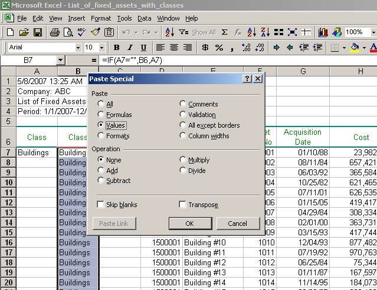The height and width of the screenshot is (290, 377).
Task: Click Increase Decimal icon
Action: coord(246,48)
